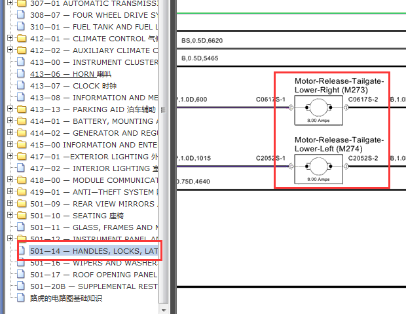Expand the 419-01 Anti-Theft System folder

10,191
